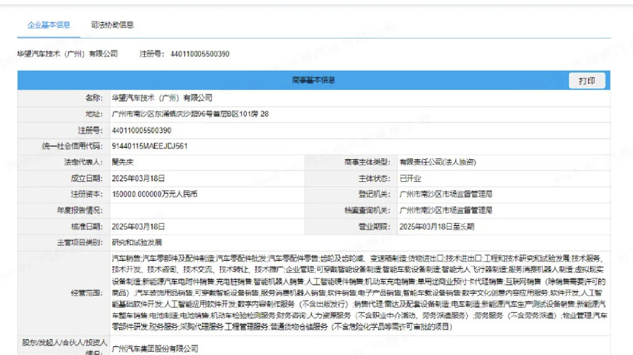The width and height of the screenshot is (633, 355).
Task: Click the 地址 value 广州市南沙区东涌镇庆沙路96号
Action: (190, 114)
